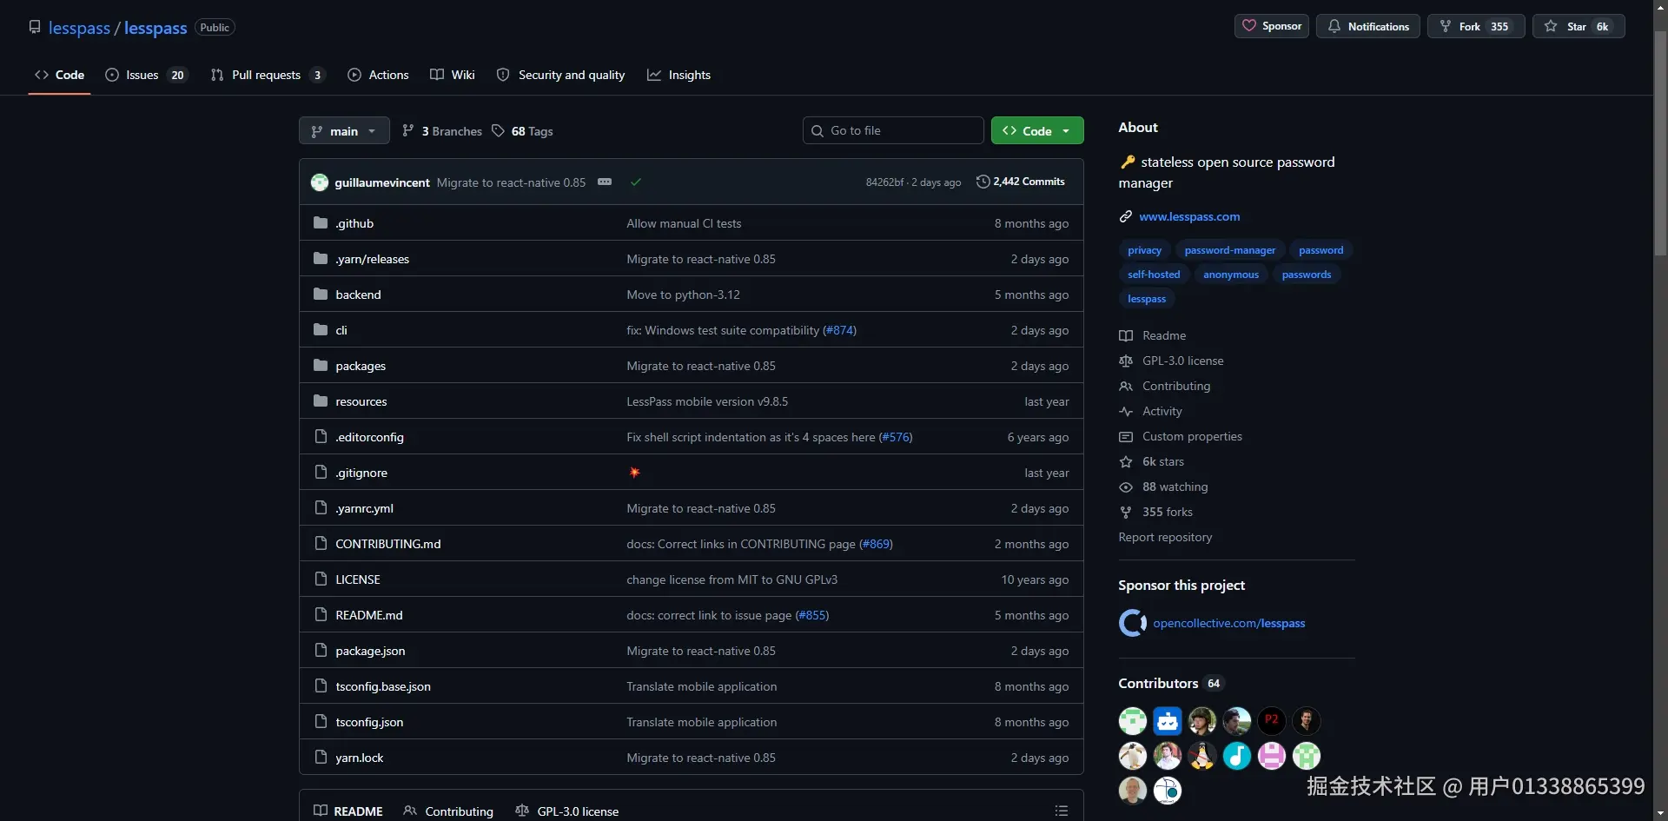The width and height of the screenshot is (1668, 821).
Task: Open the 2,442 Commits history
Action: pos(1021,182)
